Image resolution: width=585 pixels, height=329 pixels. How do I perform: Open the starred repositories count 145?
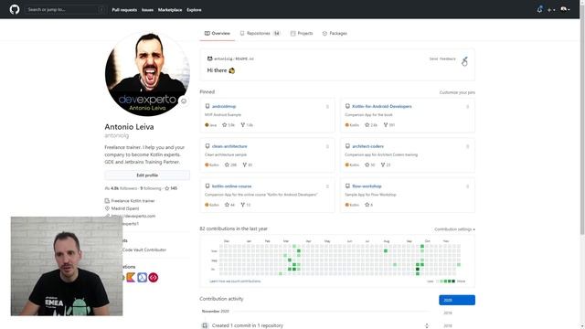pyautogui.click(x=171, y=188)
